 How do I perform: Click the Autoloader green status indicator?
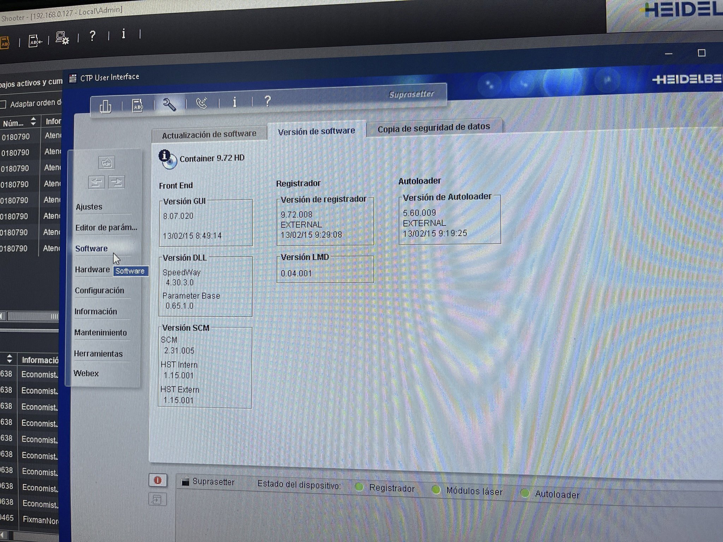[x=525, y=493]
